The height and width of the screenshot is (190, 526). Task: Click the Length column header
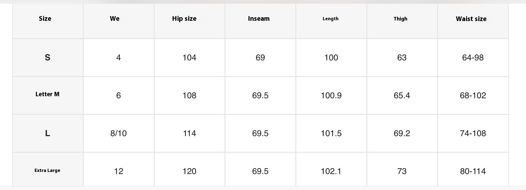click(330, 19)
